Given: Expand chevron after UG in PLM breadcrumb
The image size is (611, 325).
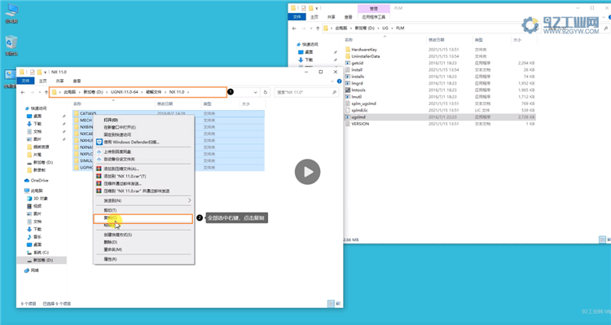Looking at the screenshot, I should coord(393,29).
